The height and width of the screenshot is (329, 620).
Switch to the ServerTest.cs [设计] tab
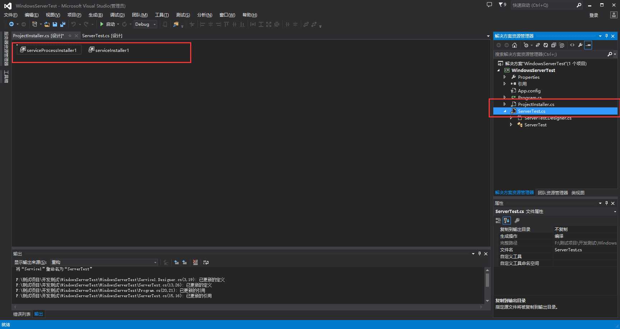(x=102, y=36)
